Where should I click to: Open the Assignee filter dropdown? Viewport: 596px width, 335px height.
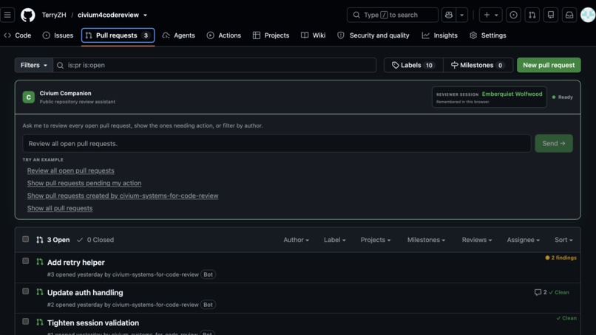[x=523, y=240]
